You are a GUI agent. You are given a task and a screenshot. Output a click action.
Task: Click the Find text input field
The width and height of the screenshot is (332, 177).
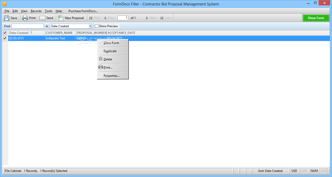28,26
